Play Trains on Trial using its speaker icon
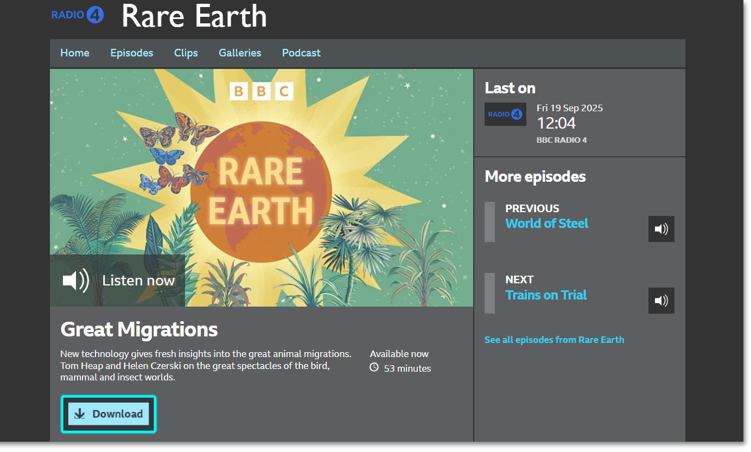This screenshot has height=452, width=751. pyautogui.click(x=661, y=300)
